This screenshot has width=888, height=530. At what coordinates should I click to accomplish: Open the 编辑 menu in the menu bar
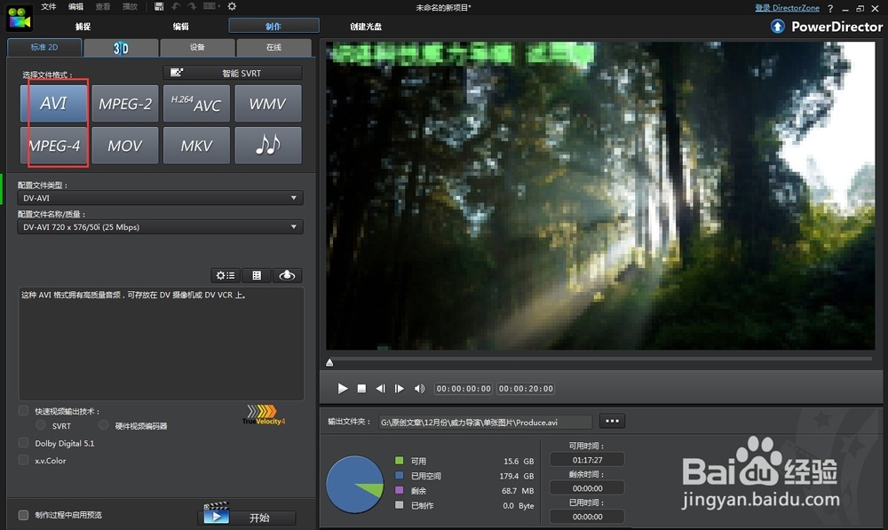point(75,7)
